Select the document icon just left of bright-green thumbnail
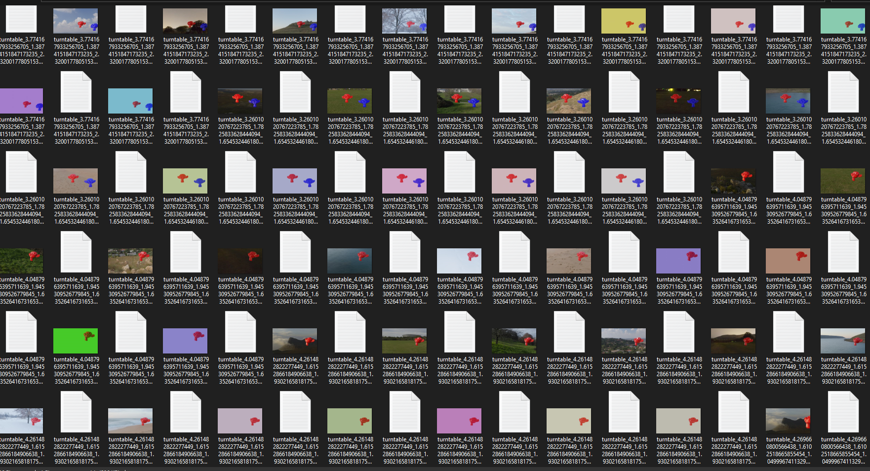Screen dimensions: 870x471 (x=21, y=333)
